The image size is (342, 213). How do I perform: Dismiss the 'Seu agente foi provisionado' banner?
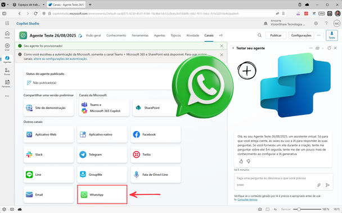[222, 46]
